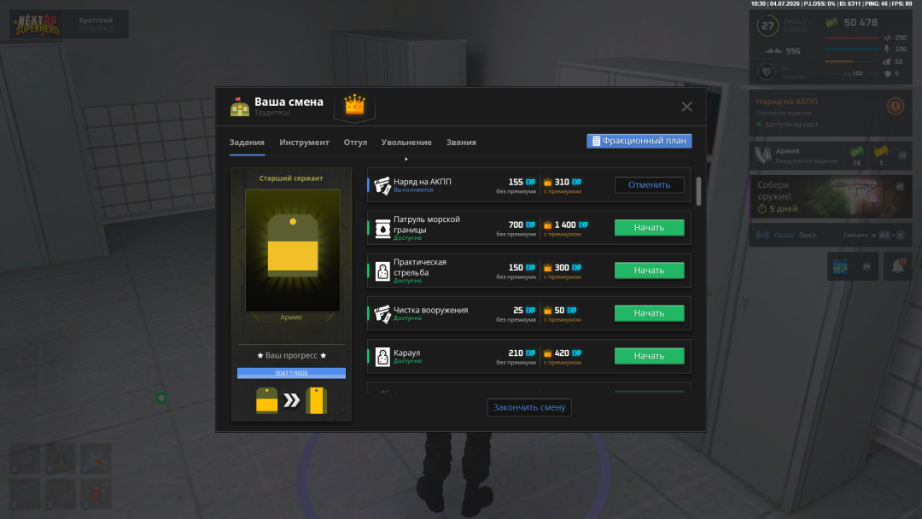This screenshot has height=519, width=922.
Task: Click the Караул task icon
Action: (x=382, y=357)
